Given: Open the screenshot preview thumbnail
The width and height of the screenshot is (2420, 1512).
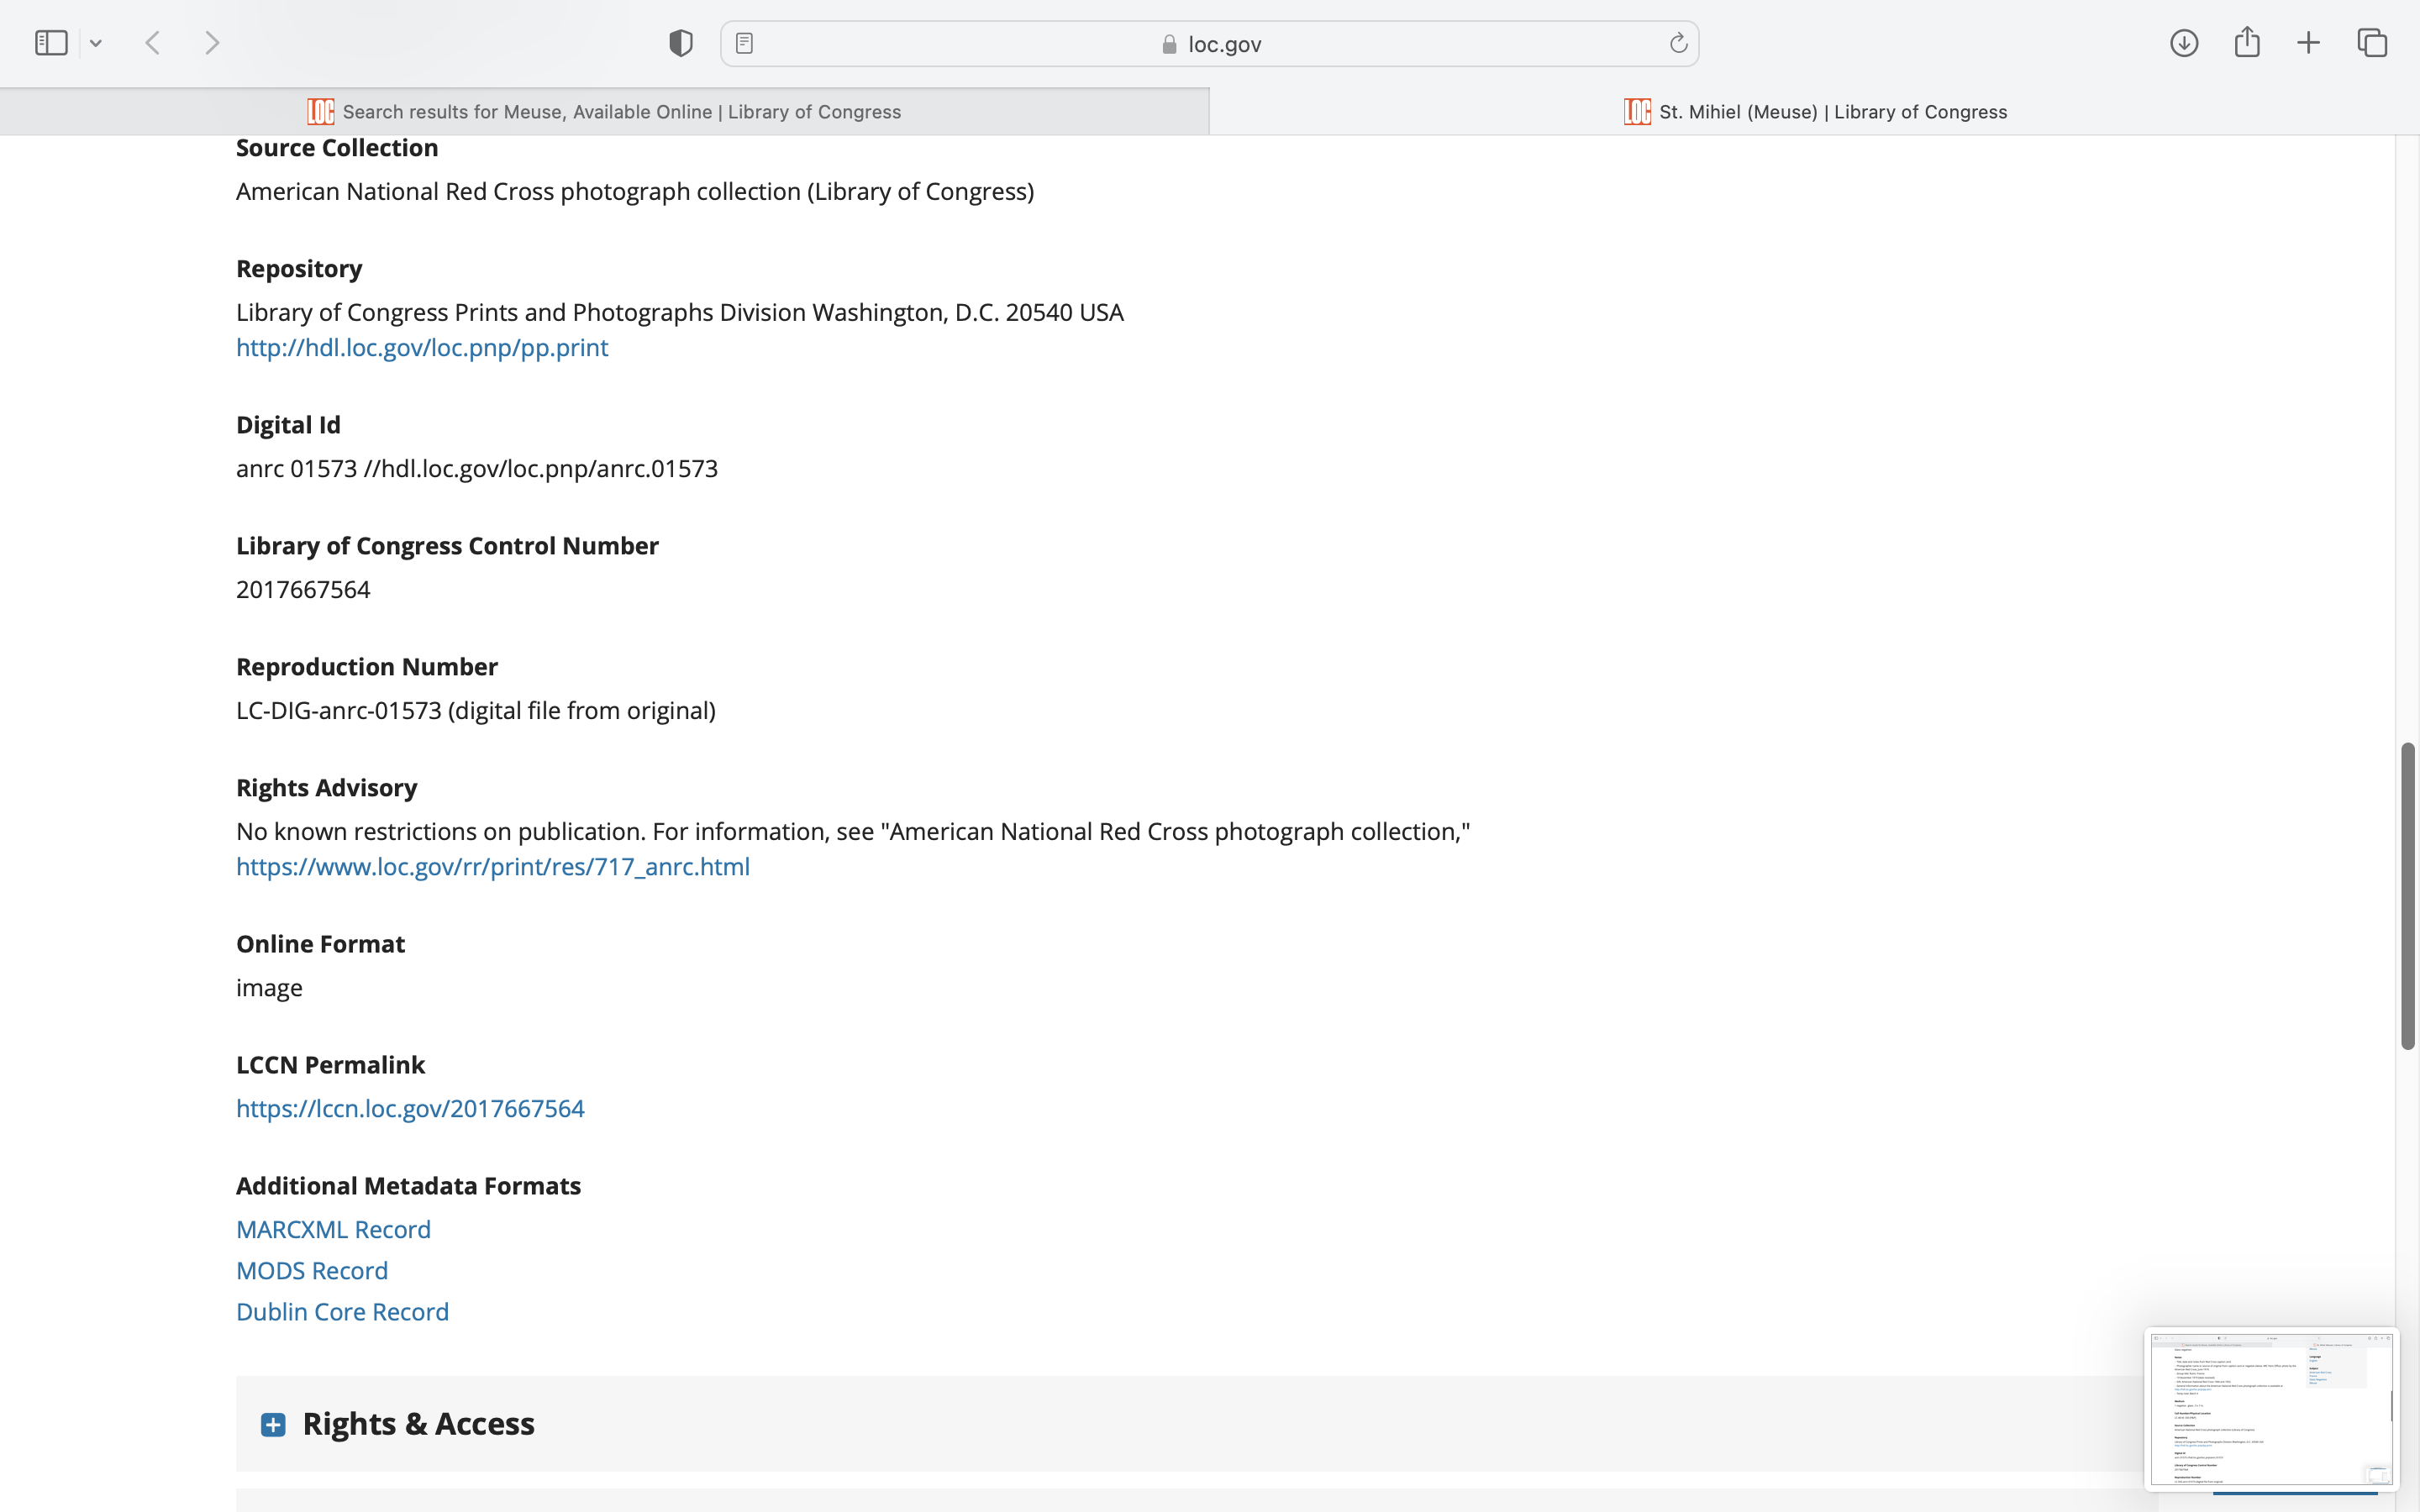Looking at the screenshot, I should (2270, 1408).
